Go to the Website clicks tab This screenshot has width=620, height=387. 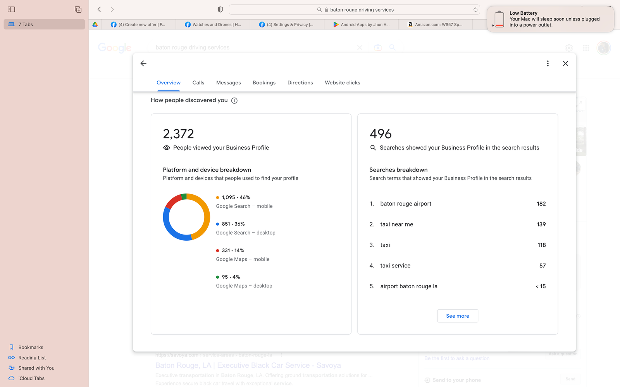pyautogui.click(x=342, y=83)
